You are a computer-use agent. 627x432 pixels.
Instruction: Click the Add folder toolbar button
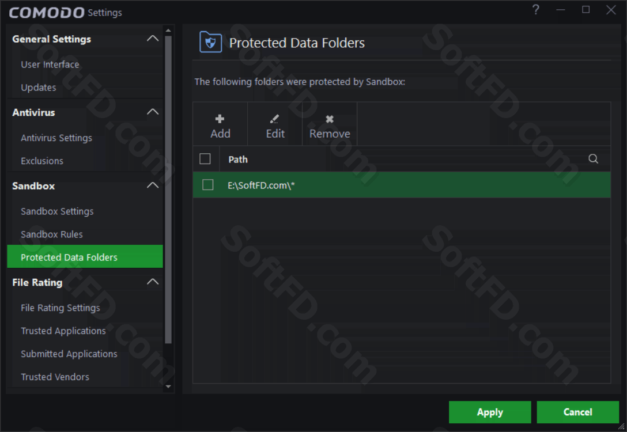pyautogui.click(x=220, y=124)
